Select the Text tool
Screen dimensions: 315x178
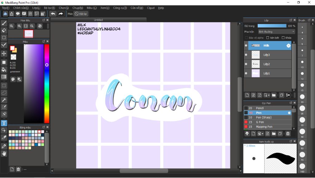(4, 123)
